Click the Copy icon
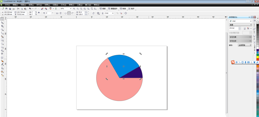This screenshot has height=117, width=259. pyautogui.click(x=22, y=9)
